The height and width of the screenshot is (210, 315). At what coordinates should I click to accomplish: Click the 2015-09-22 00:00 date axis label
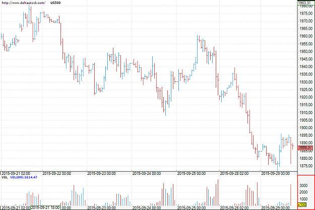(x=56, y=173)
